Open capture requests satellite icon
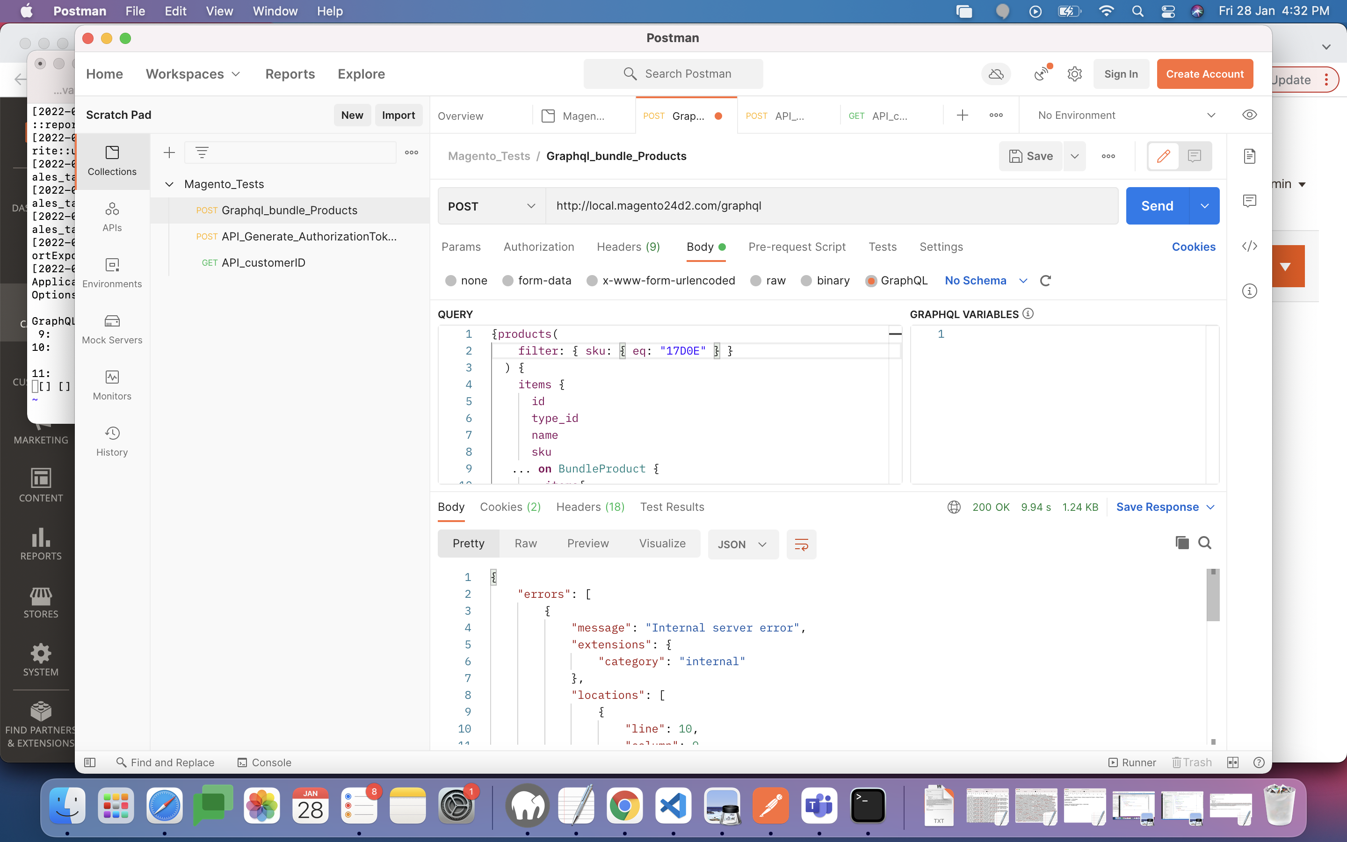 1042,73
